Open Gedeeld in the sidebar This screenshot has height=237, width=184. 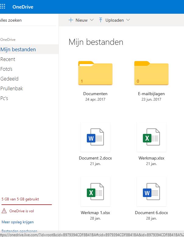(x=9, y=79)
